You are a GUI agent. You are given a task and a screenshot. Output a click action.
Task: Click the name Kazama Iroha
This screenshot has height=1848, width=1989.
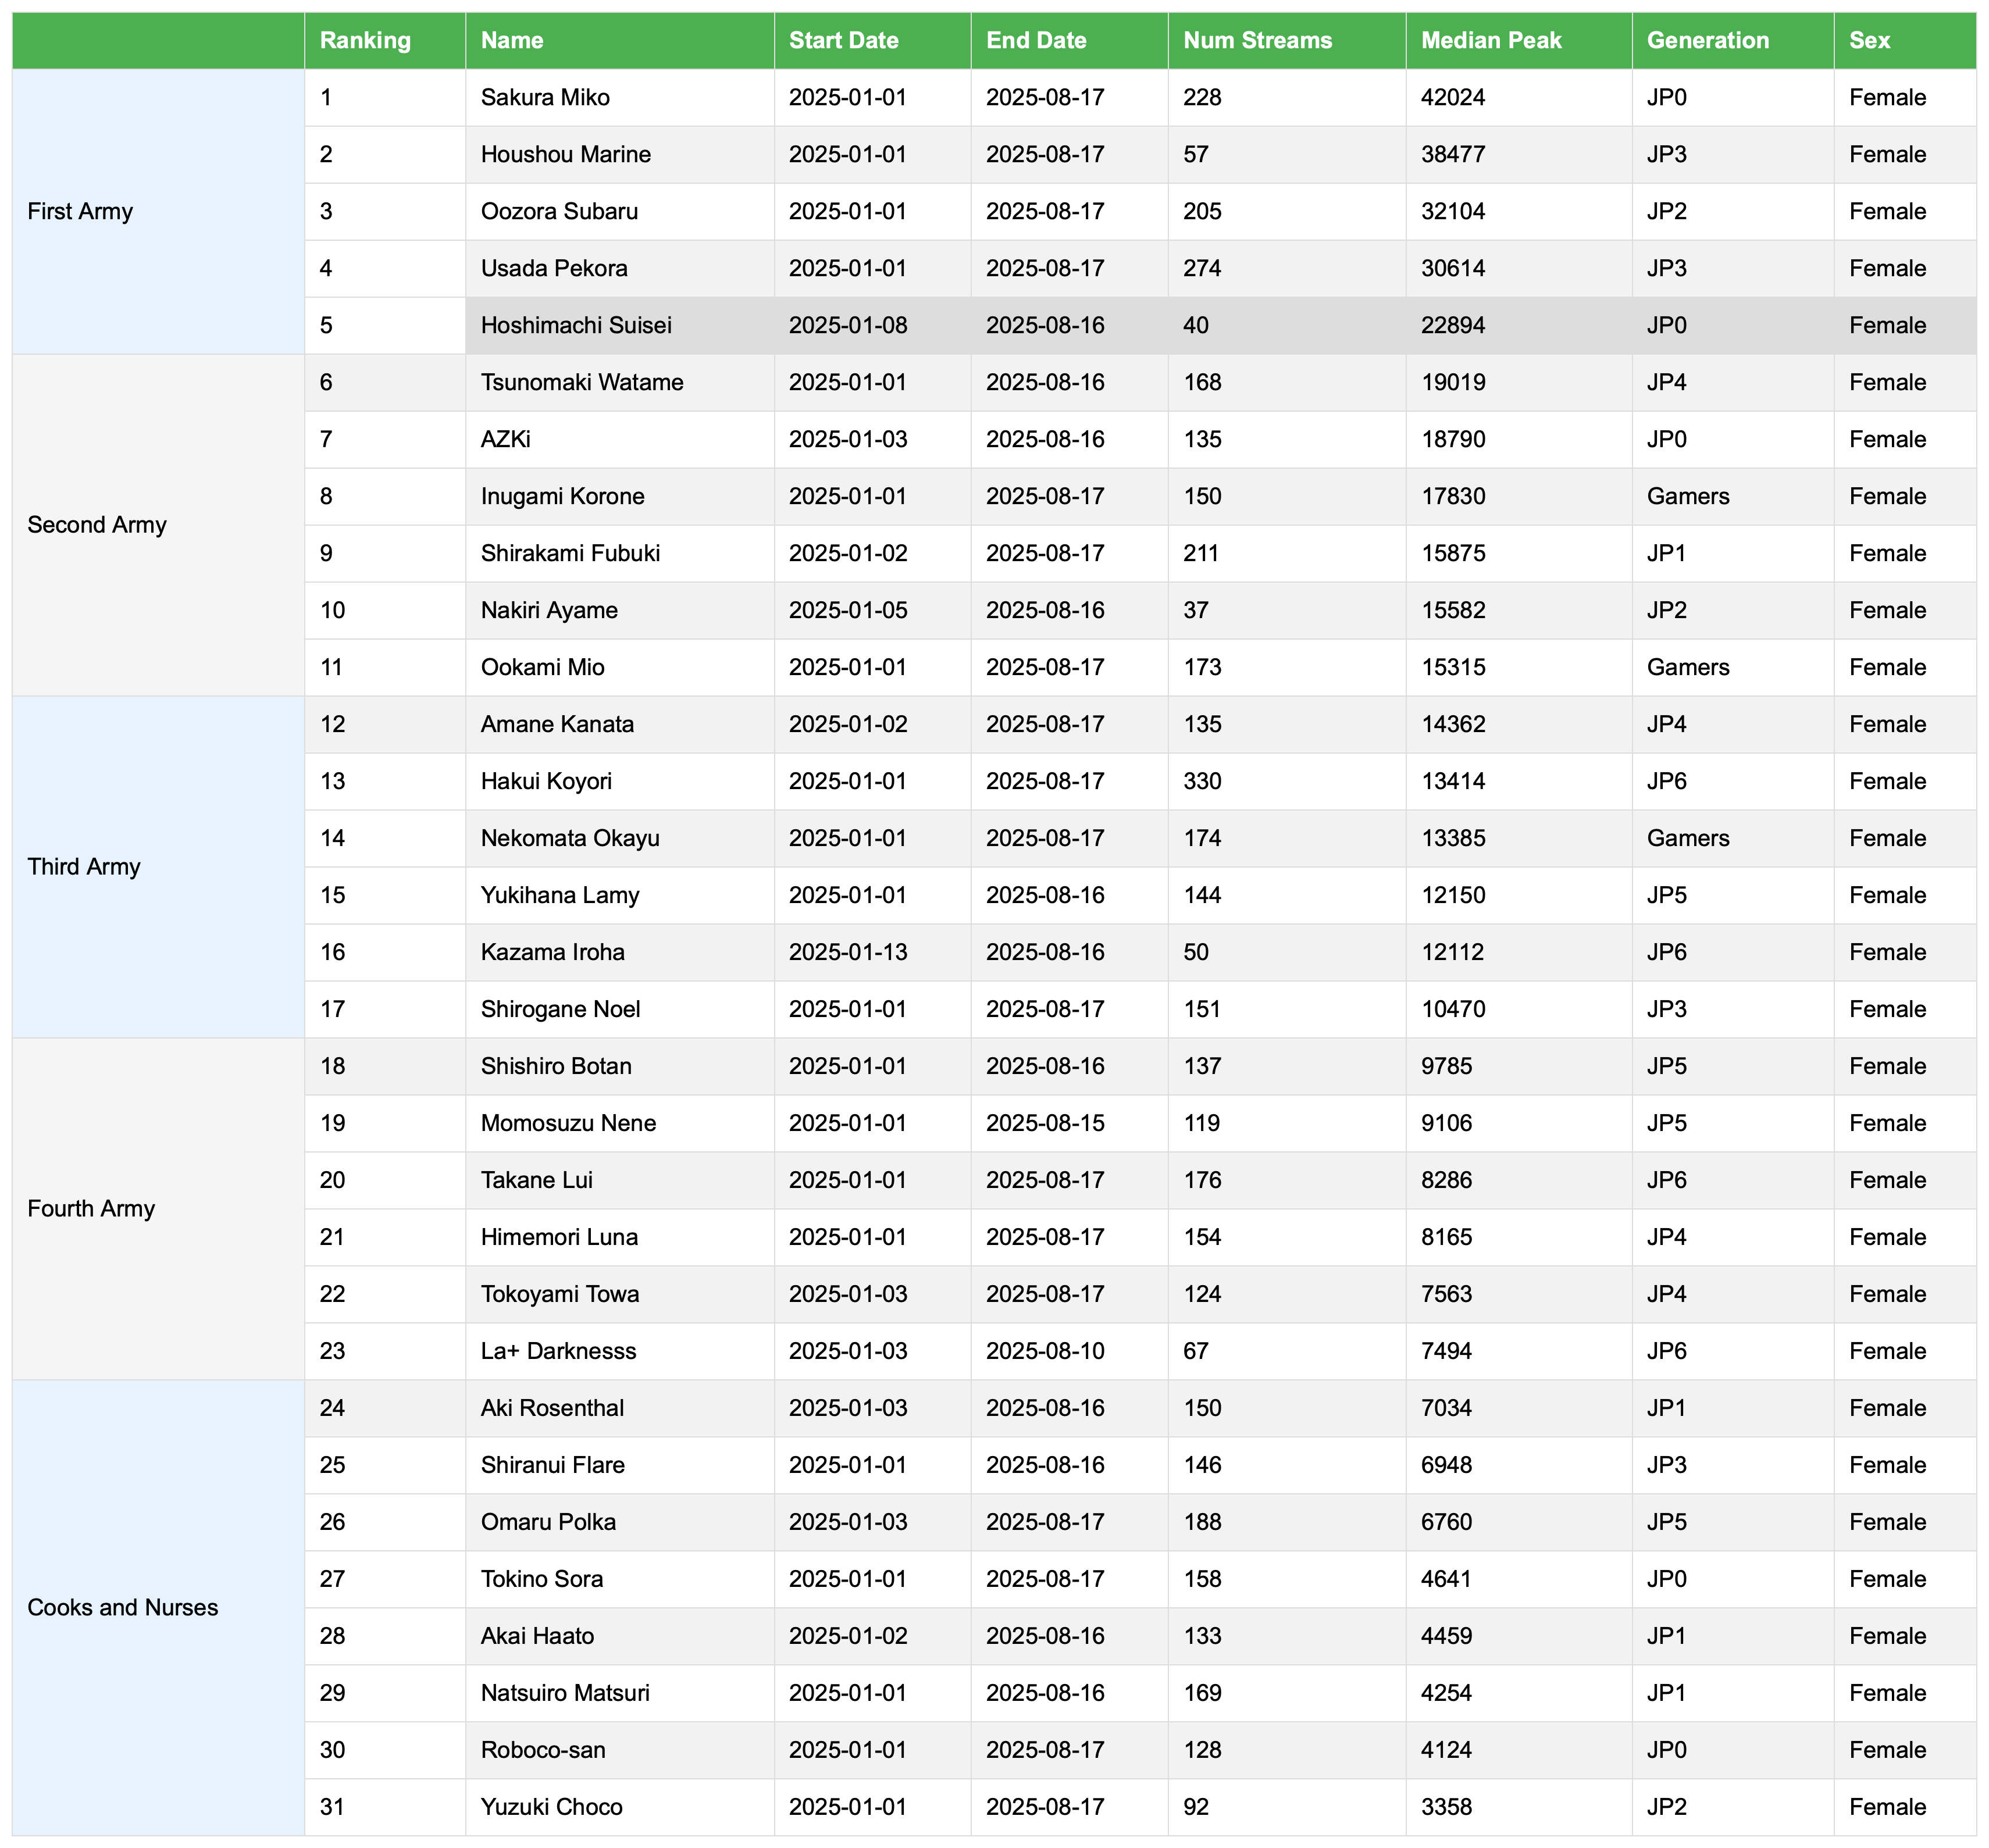[x=553, y=952]
